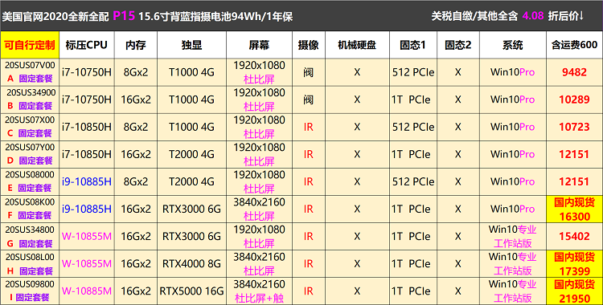Click 1920x1080 in package G row

[x=259, y=230]
